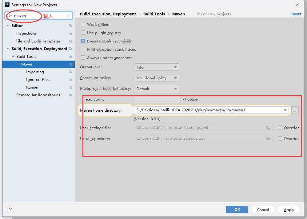Click the project-level icon beside Editor
This screenshot has width=307, height=219.
tap(70, 26)
